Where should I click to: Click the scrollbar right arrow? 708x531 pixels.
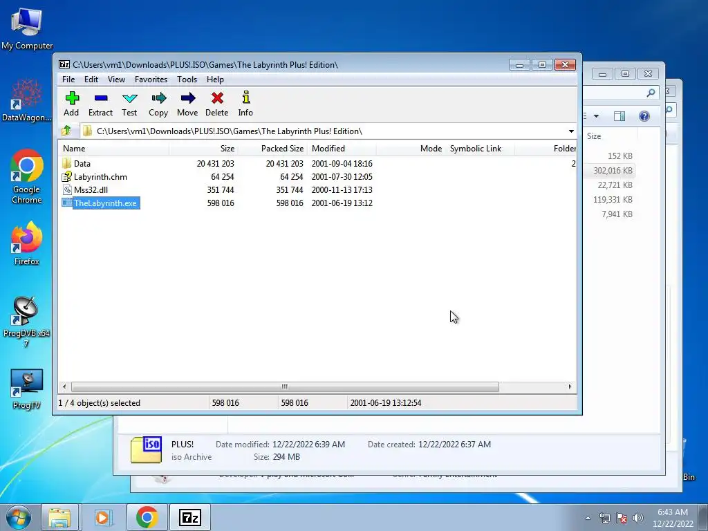[x=570, y=387]
